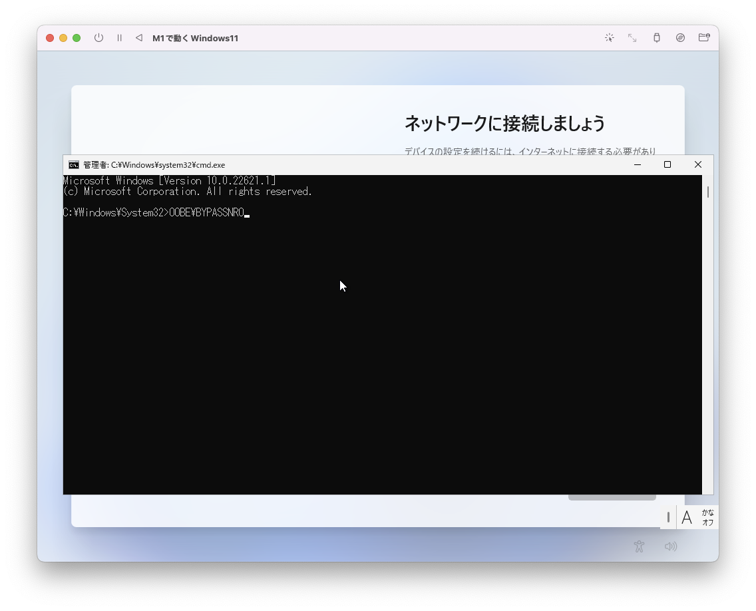This screenshot has height=611, width=756.
Task: Click the window resize arrows icon
Action: pos(632,38)
